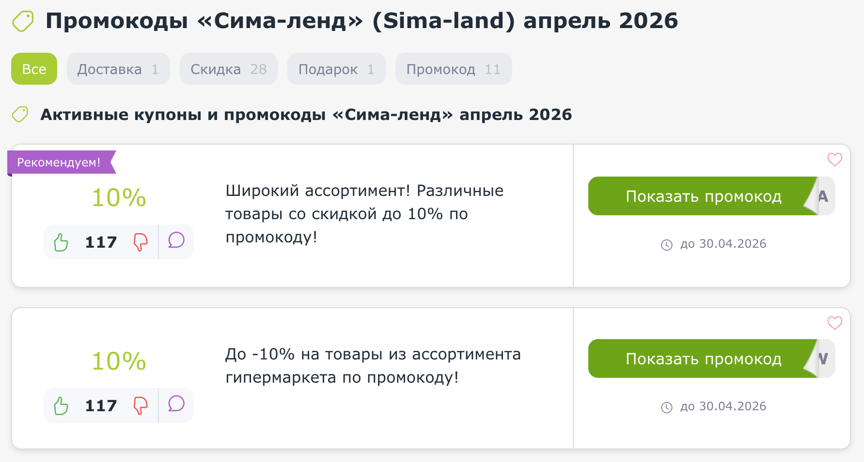Open the comment bubble icon on the second coupon

point(176,404)
